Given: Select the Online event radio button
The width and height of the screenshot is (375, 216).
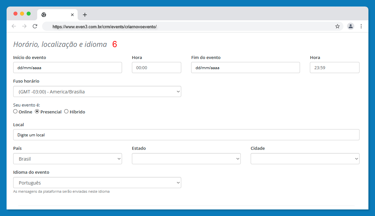Looking at the screenshot, I should click(15, 111).
